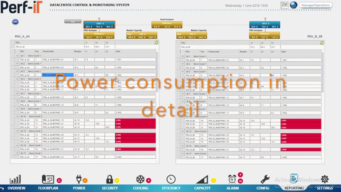Image resolution: width=341 pixels, height=192 pixels.
Task: Select red 2-R04 rack cell in PDU_B_2B table
Action: pyautogui.click(x=301, y=150)
